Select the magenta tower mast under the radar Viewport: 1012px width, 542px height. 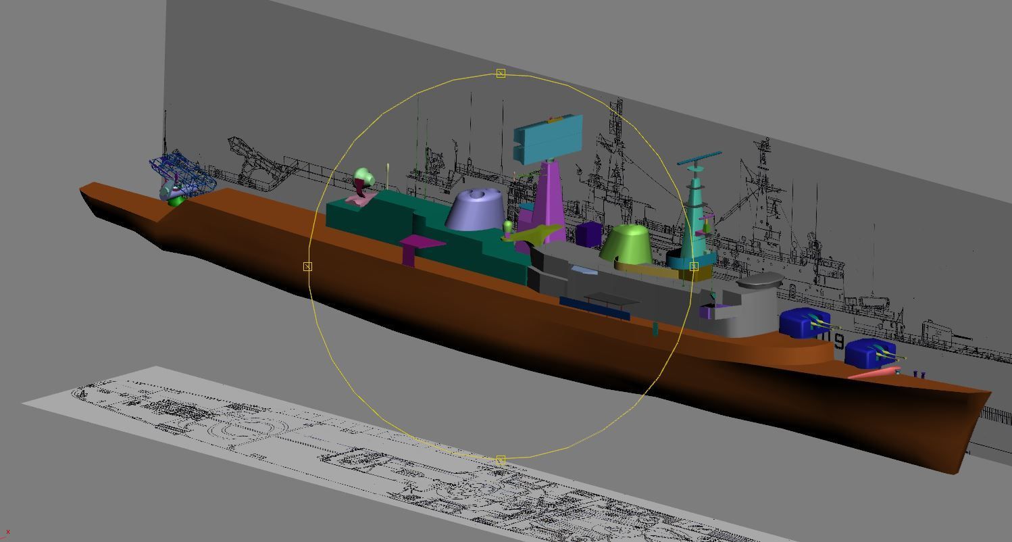[550, 203]
